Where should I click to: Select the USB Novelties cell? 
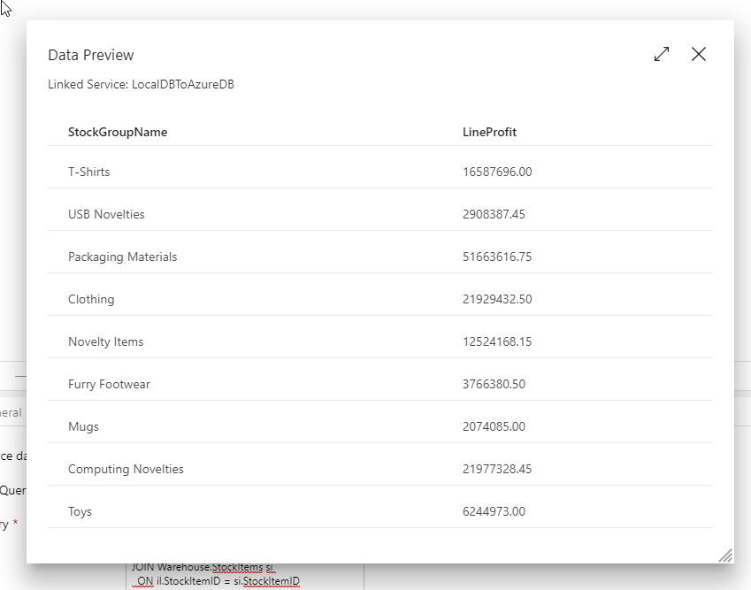pos(106,214)
